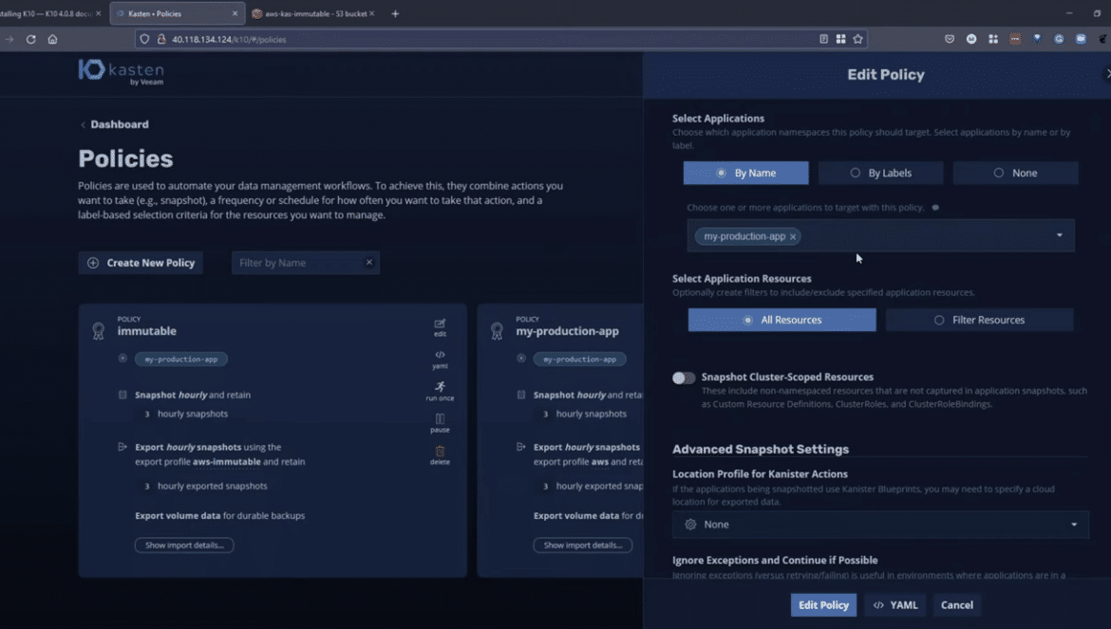Click the browser address bar URL
The height and width of the screenshot is (629, 1111).
(229, 40)
